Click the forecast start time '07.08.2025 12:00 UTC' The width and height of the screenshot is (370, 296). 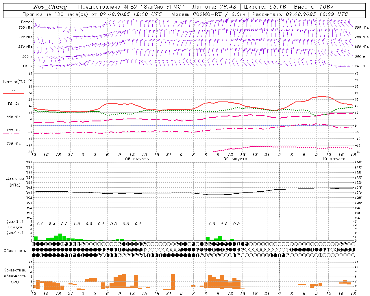(131, 14)
